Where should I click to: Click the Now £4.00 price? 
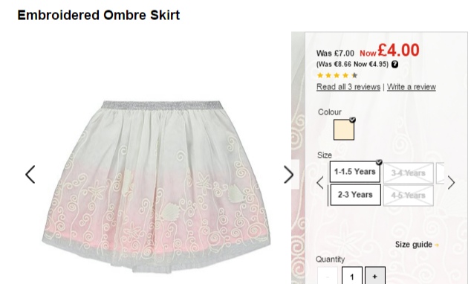click(389, 51)
